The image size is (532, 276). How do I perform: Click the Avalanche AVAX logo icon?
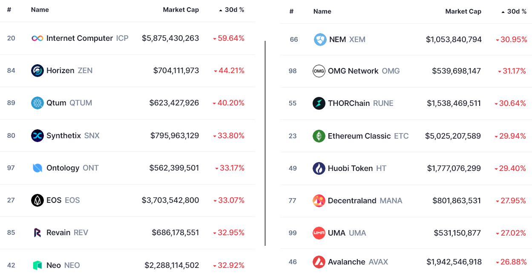pos(319,262)
